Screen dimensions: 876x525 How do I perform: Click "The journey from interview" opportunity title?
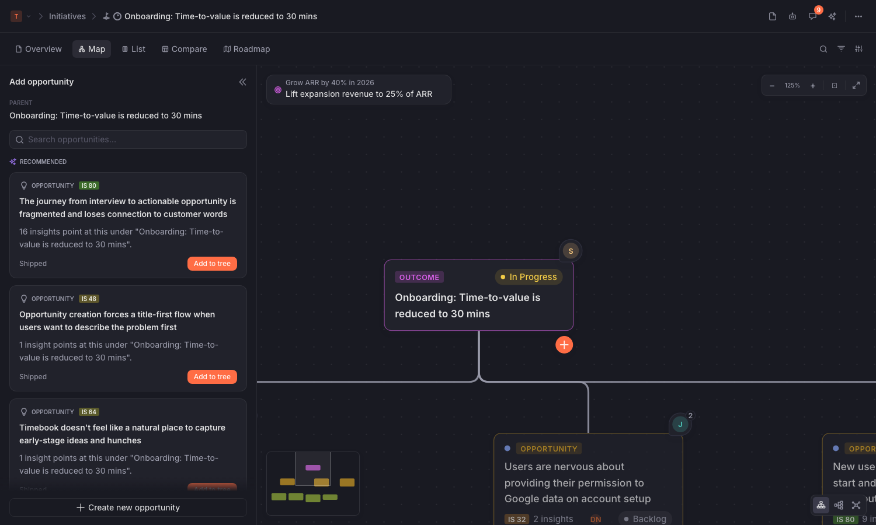[127, 208]
